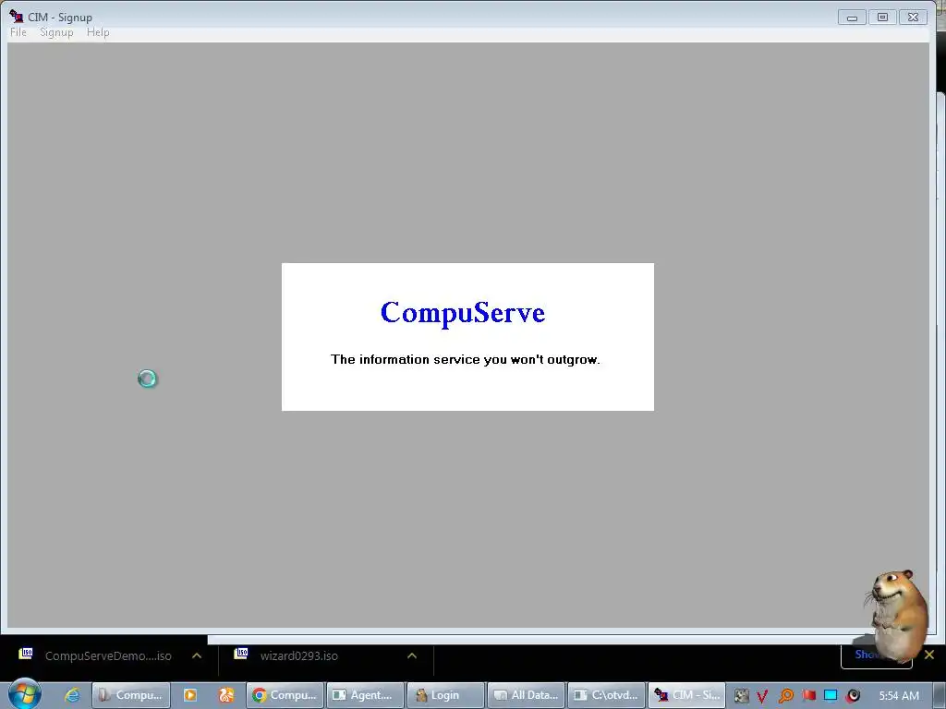Click the red V tray icon
The width and height of the screenshot is (946, 709).
762,696
